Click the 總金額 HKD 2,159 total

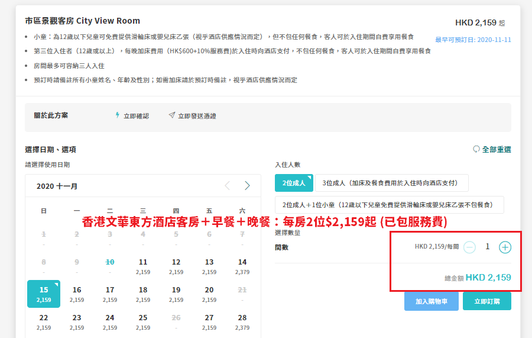[478, 278]
